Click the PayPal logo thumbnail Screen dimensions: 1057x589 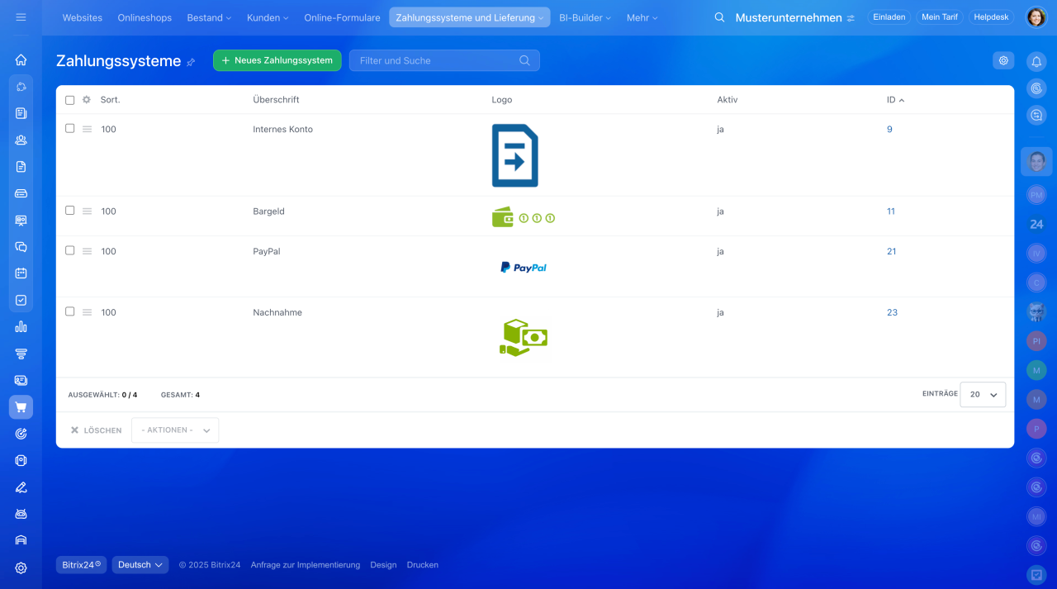(524, 268)
